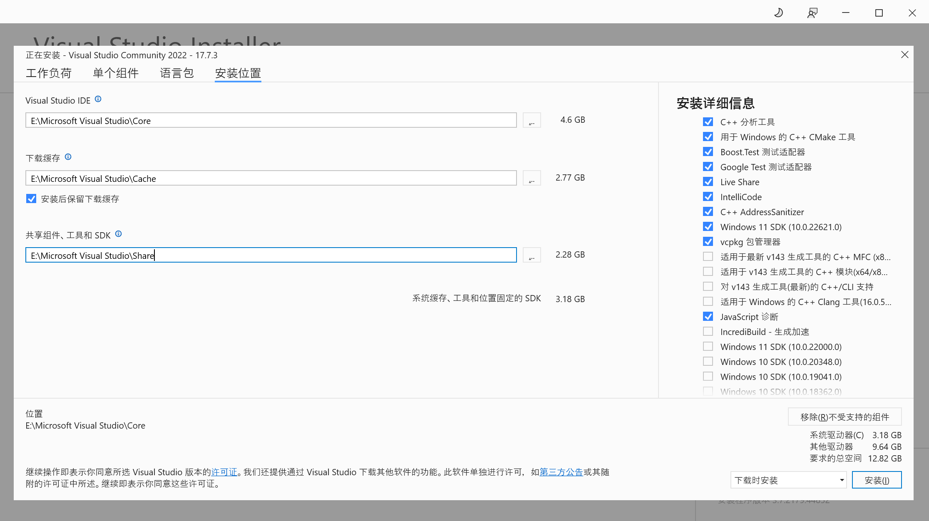The width and height of the screenshot is (929, 521).
Task: Close the installation dialog
Action: click(x=904, y=55)
